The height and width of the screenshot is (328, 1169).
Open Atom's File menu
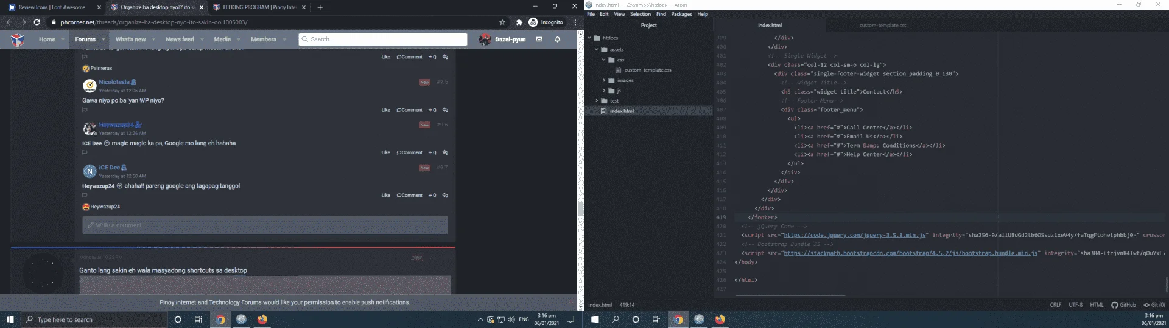coord(591,14)
